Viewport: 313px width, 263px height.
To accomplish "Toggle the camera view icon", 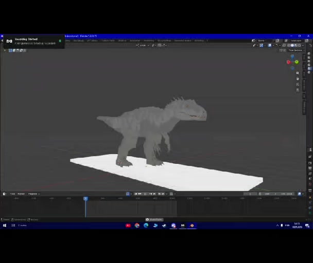I will click(298, 84).
